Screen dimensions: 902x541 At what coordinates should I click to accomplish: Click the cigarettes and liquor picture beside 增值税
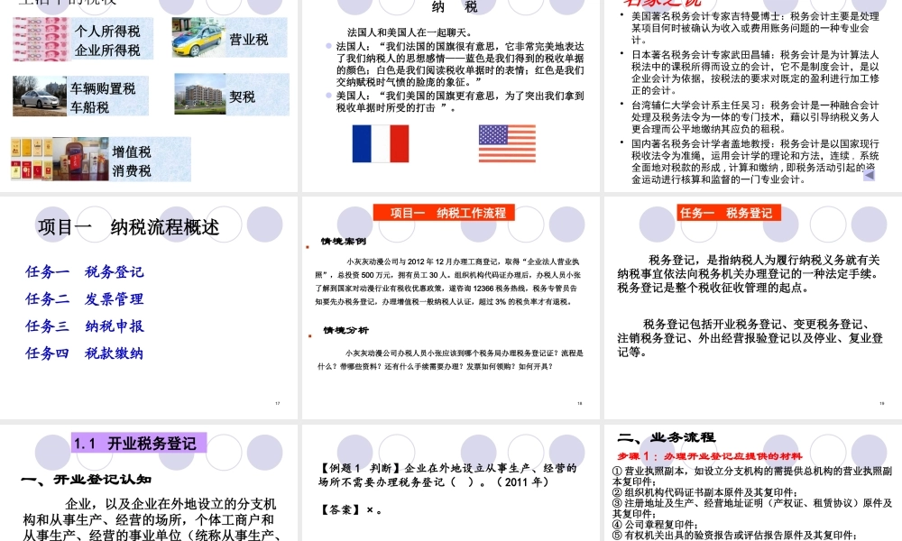[x=60, y=160]
